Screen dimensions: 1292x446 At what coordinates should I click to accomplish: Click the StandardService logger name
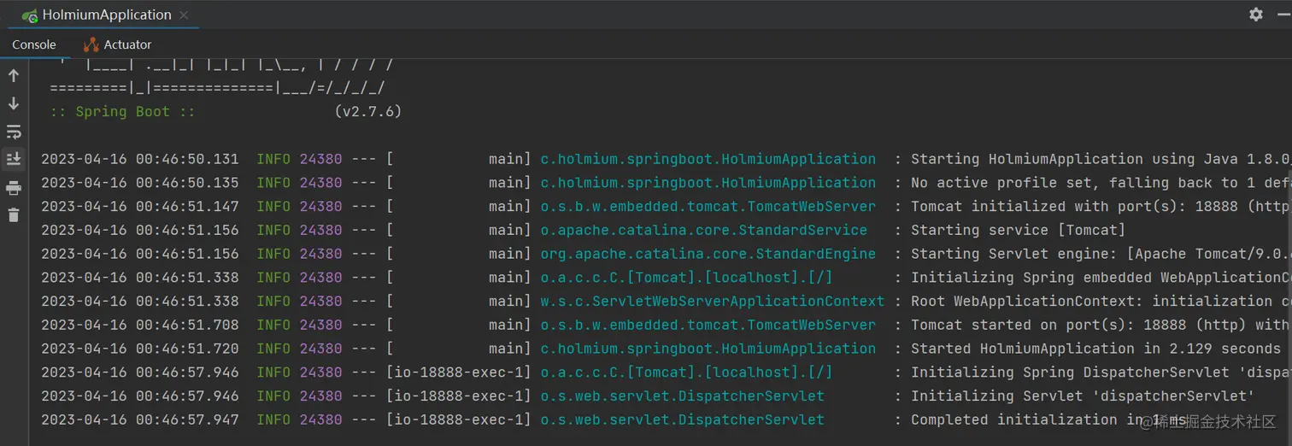tap(703, 231)
